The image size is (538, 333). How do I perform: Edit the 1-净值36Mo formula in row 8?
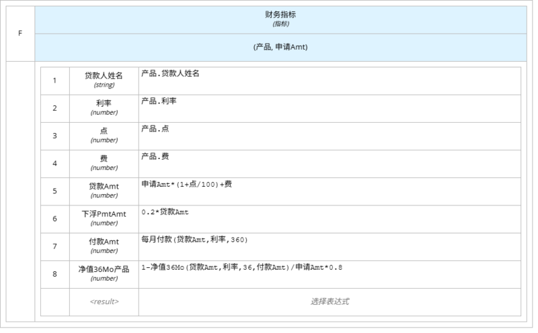(x=329, y=274)
